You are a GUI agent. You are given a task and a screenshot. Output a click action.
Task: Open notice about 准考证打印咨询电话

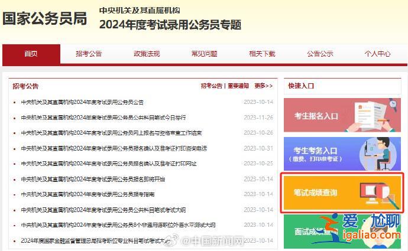[114, 149]
